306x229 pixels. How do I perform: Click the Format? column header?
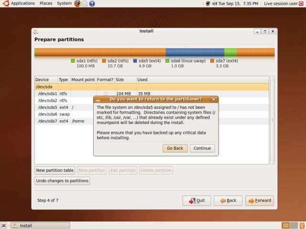click(105, 80)
